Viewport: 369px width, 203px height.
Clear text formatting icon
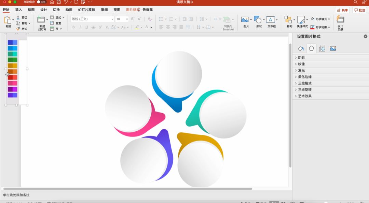tap(149, 19)
